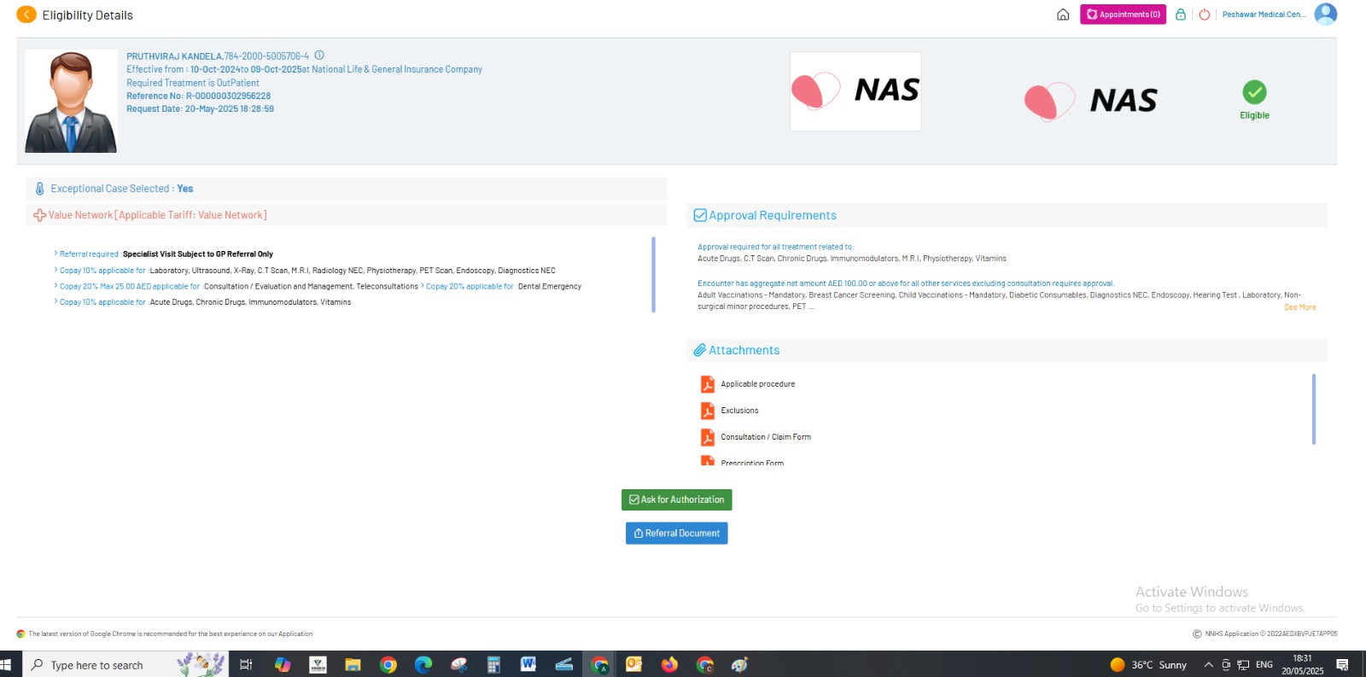
Task: Click the Exceptional Case thermometer icon
Action: point(39,189)
